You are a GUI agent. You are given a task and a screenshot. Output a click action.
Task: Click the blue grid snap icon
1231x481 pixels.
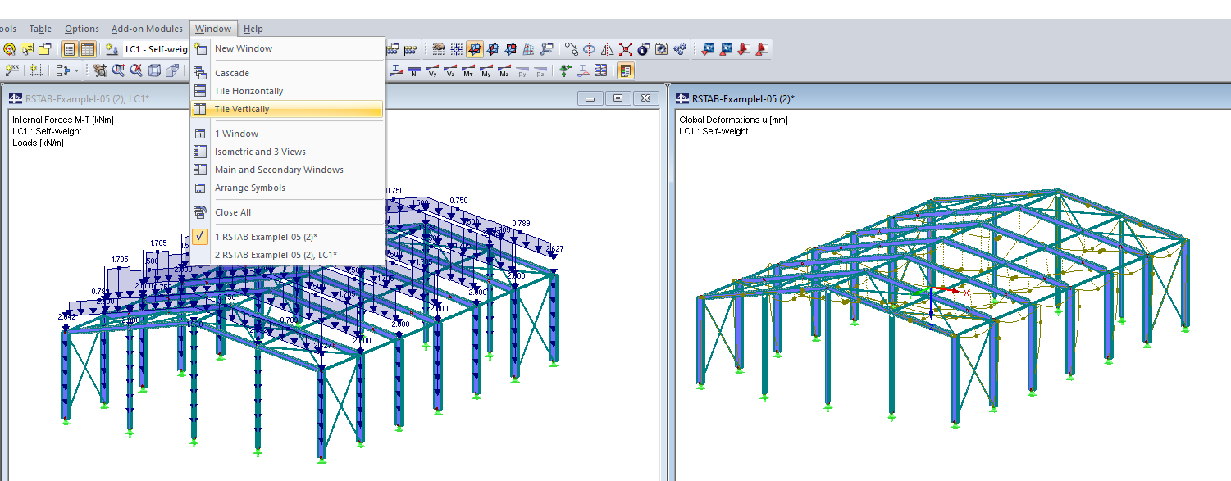[457, 49]
